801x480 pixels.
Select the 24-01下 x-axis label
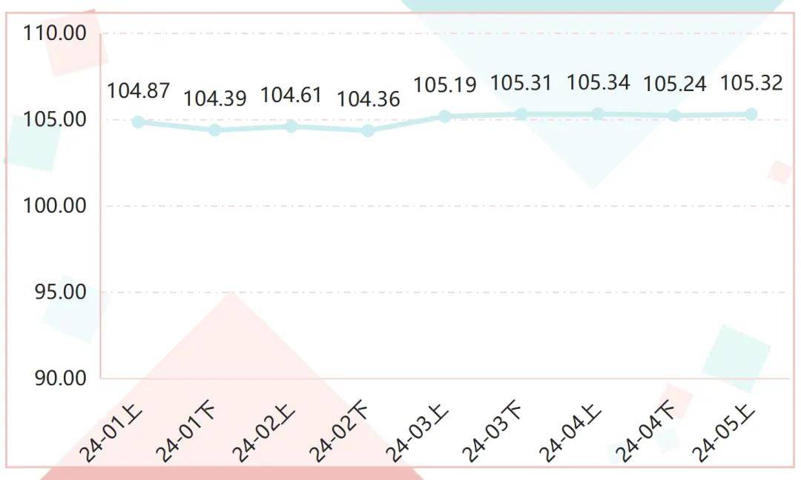(186, 432)
